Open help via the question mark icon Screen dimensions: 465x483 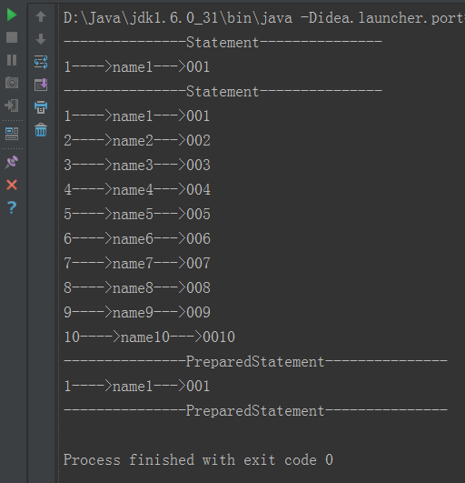[12, 207]
